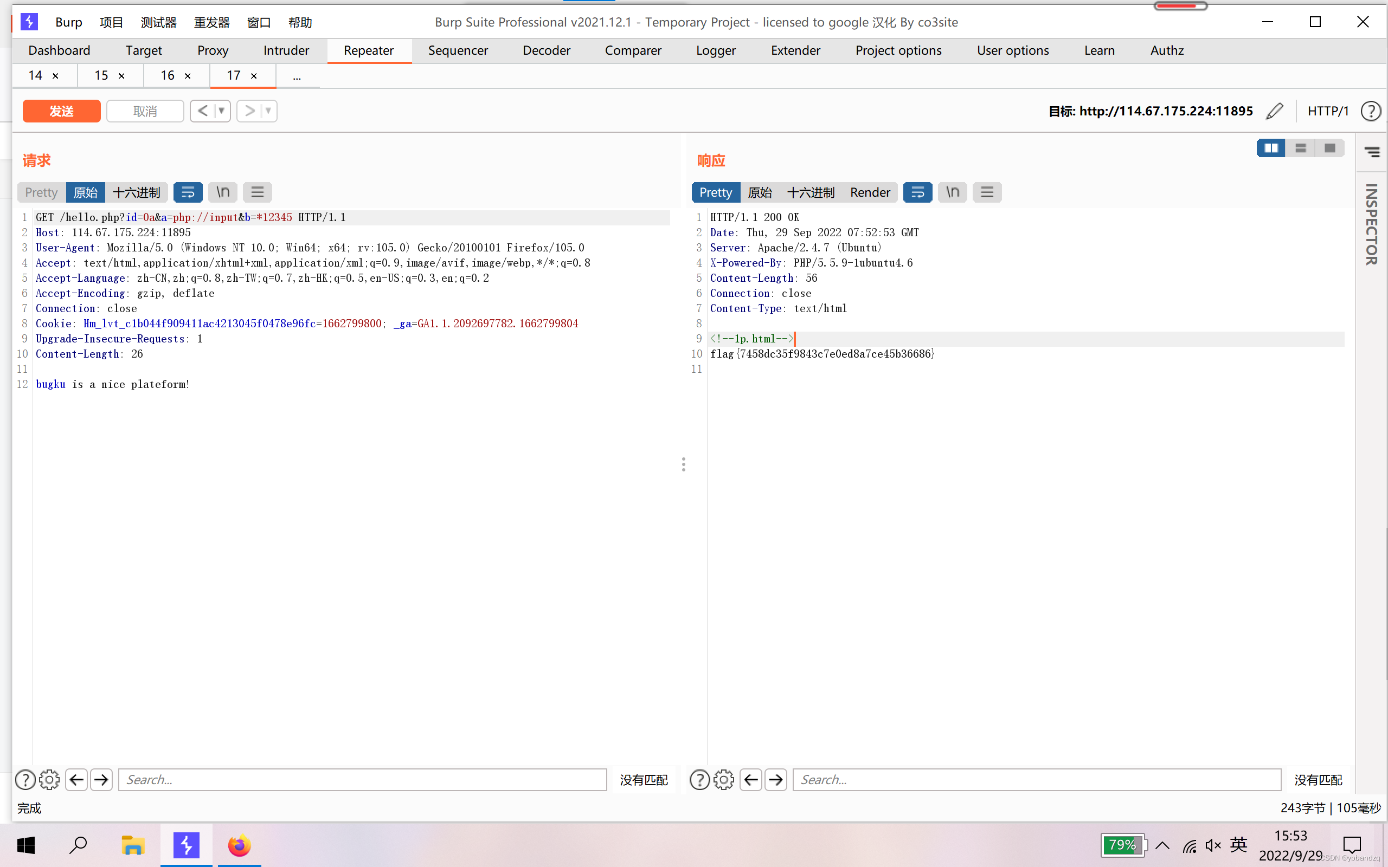
Task: Click the HTTP/1 help question mark icon
Action: 1371,111
